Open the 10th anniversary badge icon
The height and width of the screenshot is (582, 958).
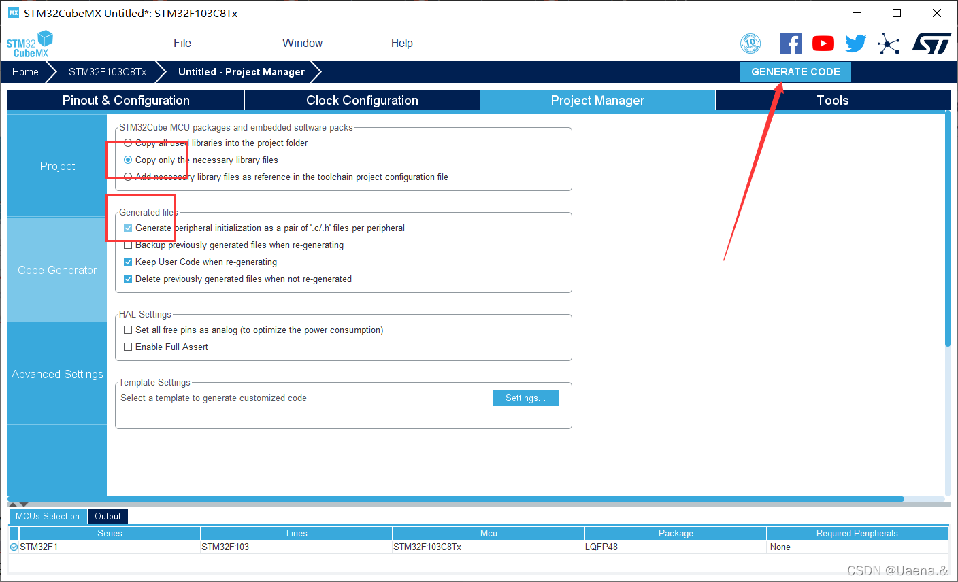coord(750,44)
